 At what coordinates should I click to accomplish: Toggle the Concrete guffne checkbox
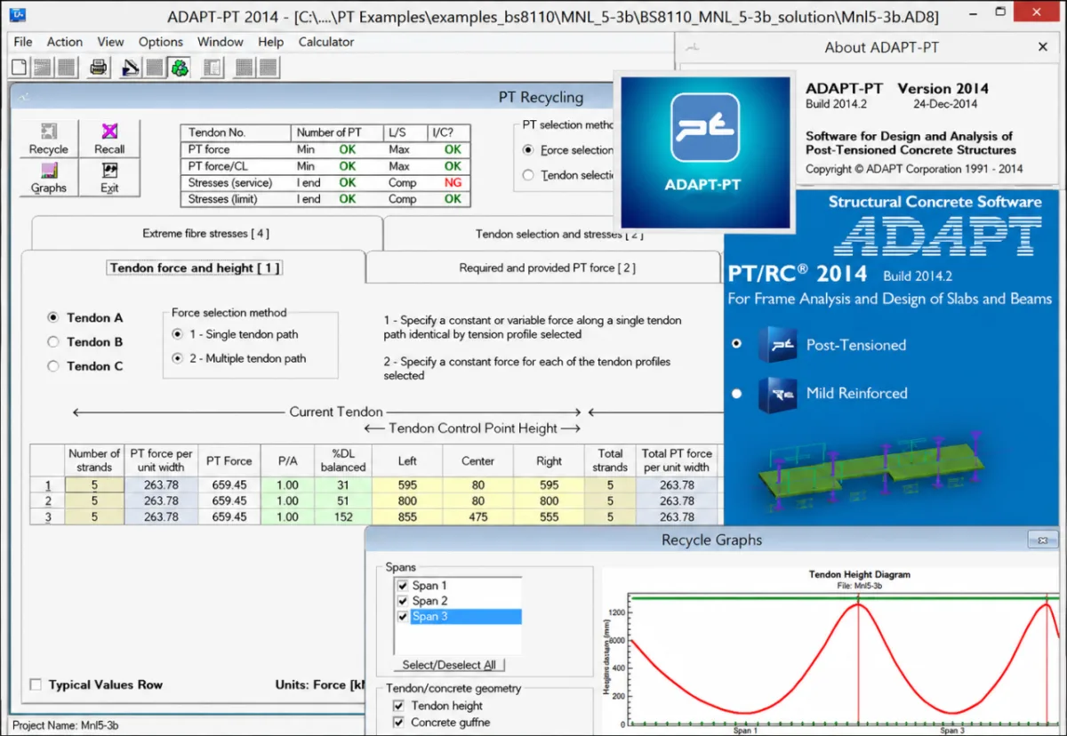397,723
